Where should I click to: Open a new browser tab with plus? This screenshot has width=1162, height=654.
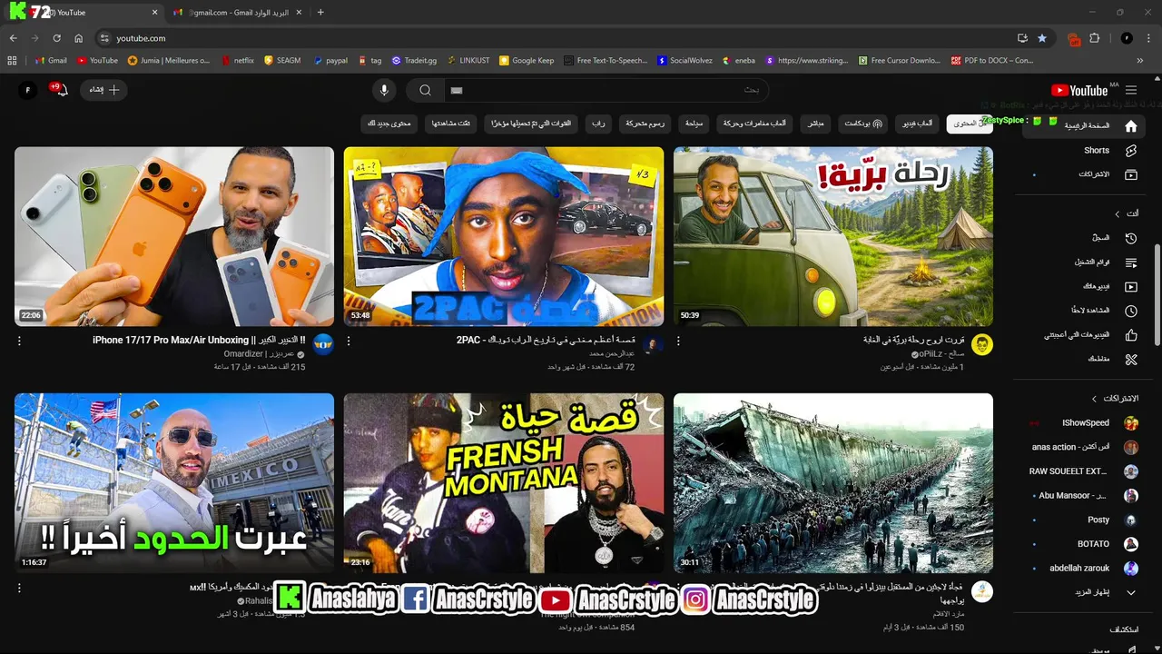(320, 13)
